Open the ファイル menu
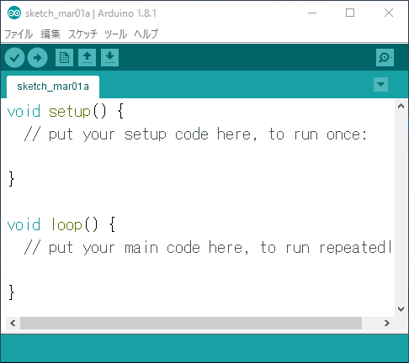 coord(19,34)
